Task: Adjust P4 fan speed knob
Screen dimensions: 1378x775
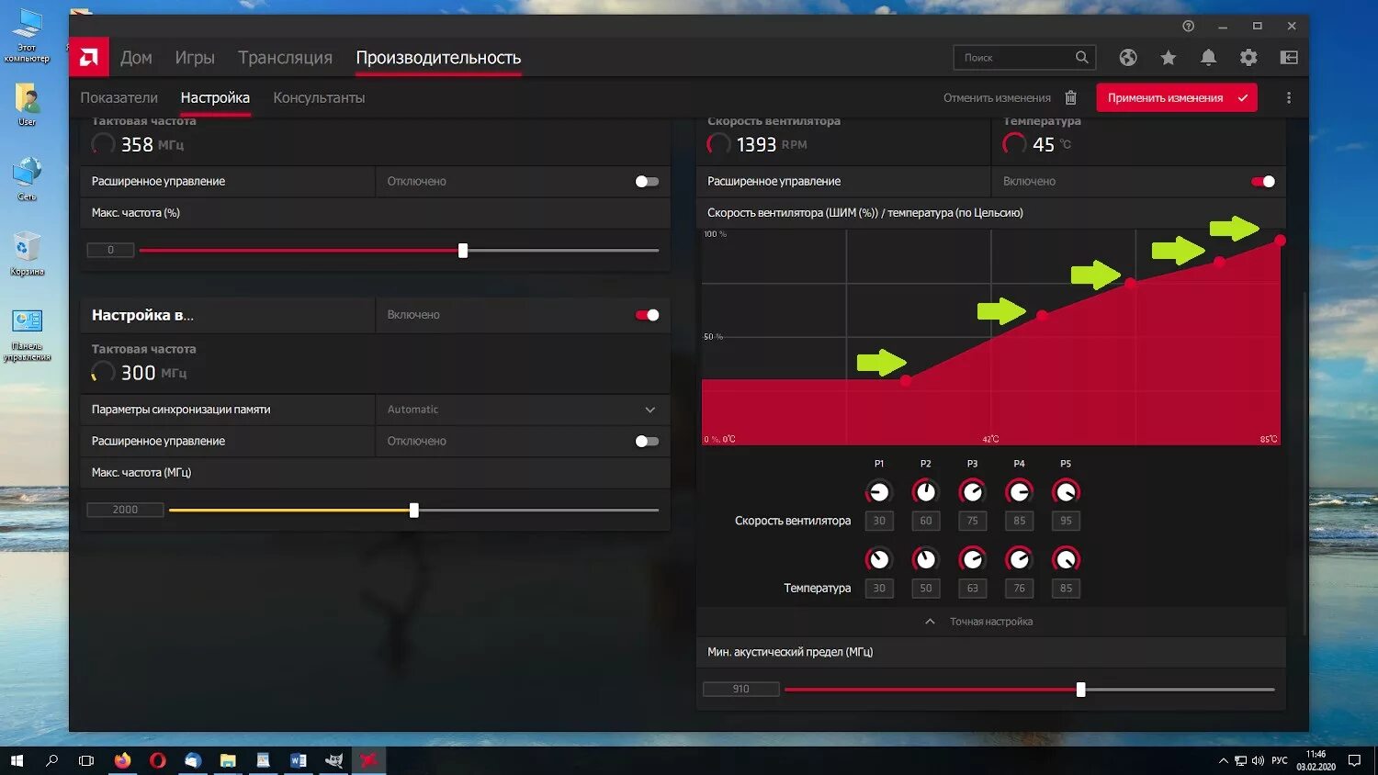Action: 1019,492
